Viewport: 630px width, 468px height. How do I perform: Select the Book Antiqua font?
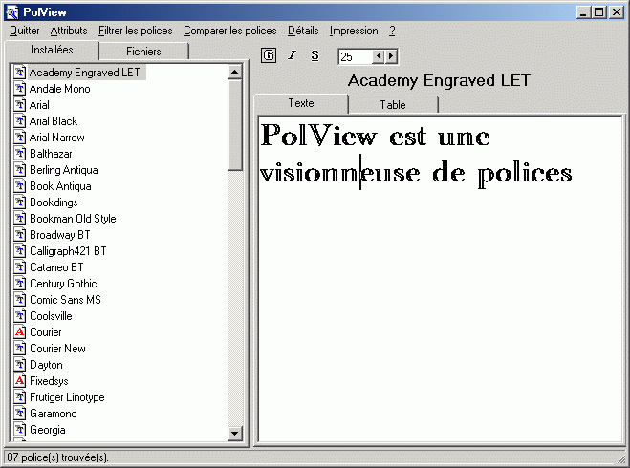tap(60, 186)
